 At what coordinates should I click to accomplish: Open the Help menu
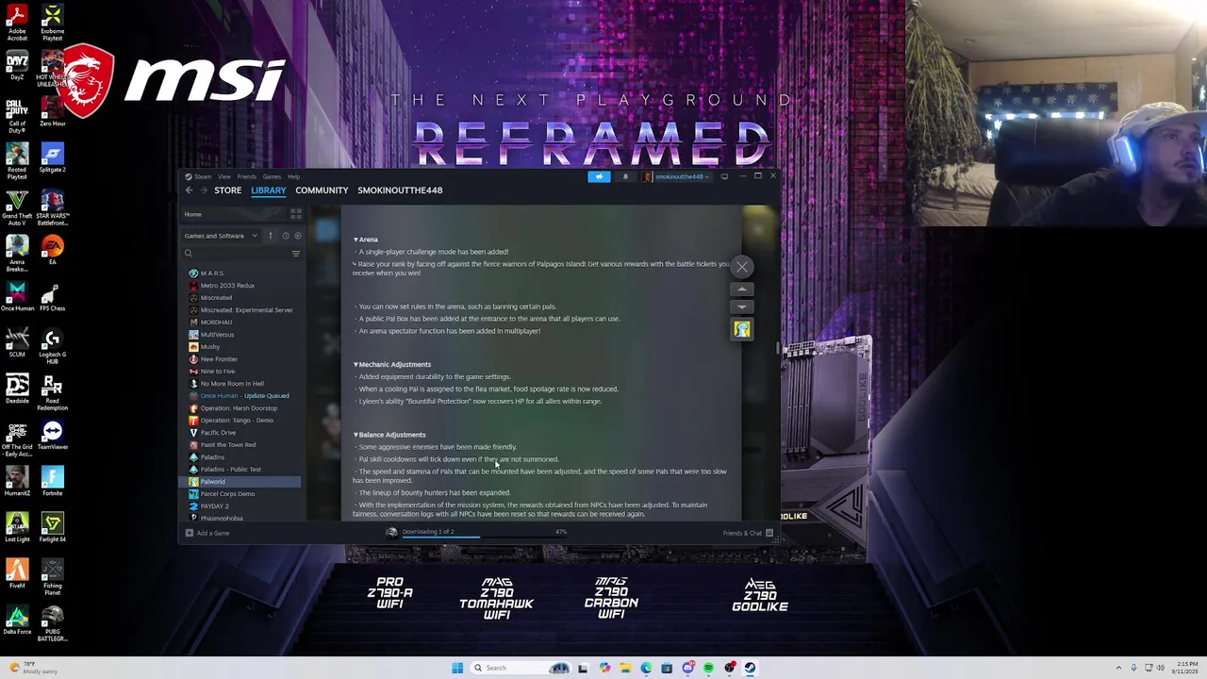tap(294, 176)
